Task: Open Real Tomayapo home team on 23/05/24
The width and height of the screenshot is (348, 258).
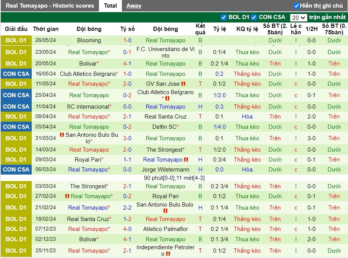Action: click(x=89, y=52)
